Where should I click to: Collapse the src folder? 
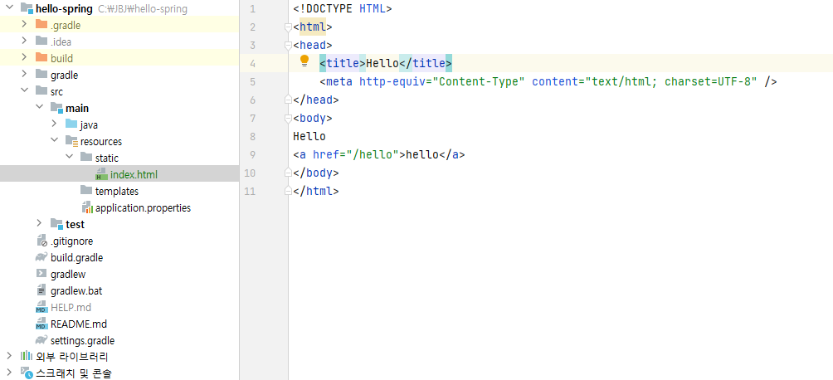[x=24, y=91]
